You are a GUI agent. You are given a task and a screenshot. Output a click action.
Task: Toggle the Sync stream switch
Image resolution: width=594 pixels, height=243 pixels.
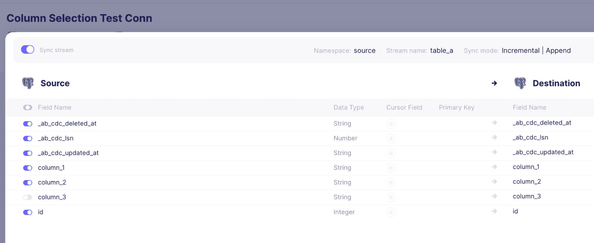[28, 49]
